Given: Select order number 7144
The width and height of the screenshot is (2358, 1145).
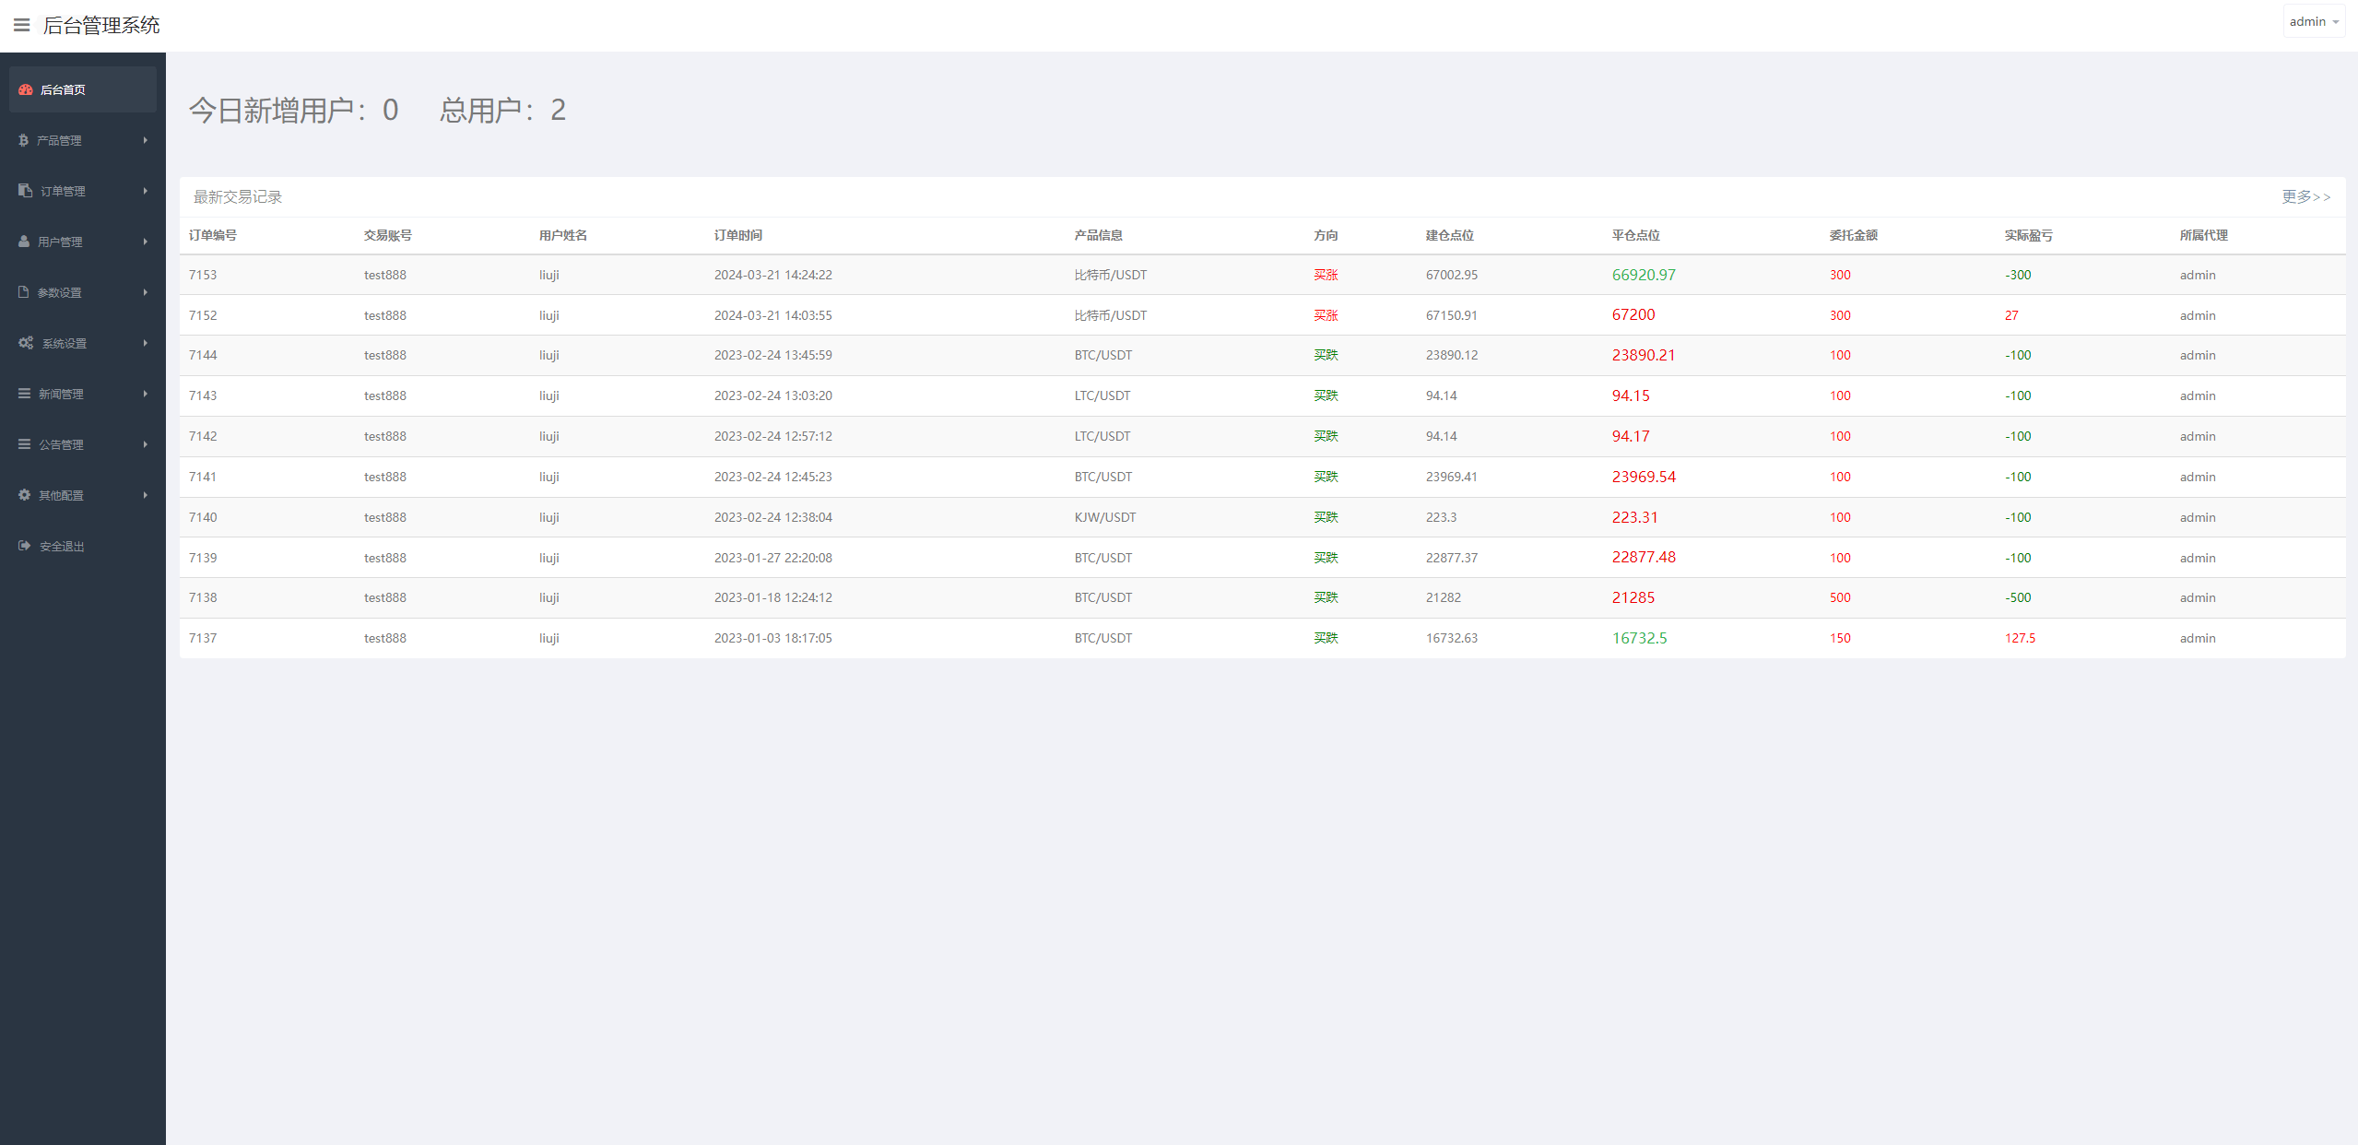Looking at the screenshot, I should pos(203,355).
